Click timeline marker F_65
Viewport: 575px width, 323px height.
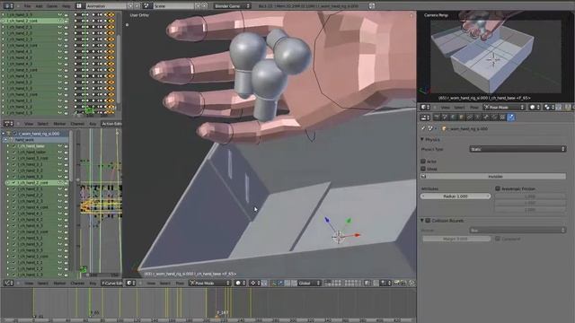click(94, 313)
